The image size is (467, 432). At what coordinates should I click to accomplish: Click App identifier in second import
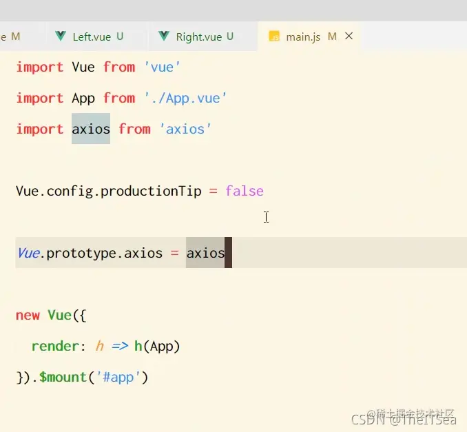[x=83, y=99]
